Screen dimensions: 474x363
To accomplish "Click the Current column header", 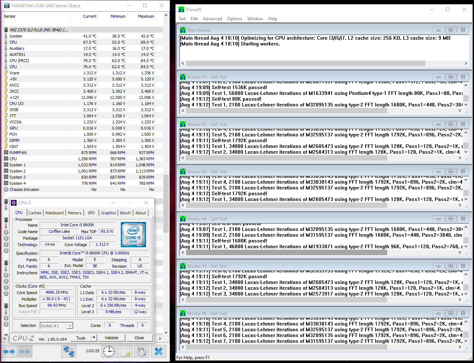I will point(84,16).
